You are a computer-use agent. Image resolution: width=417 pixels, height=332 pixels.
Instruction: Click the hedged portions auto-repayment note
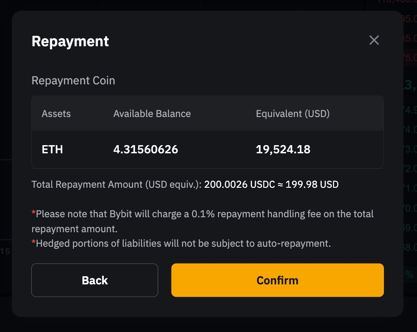183,244
